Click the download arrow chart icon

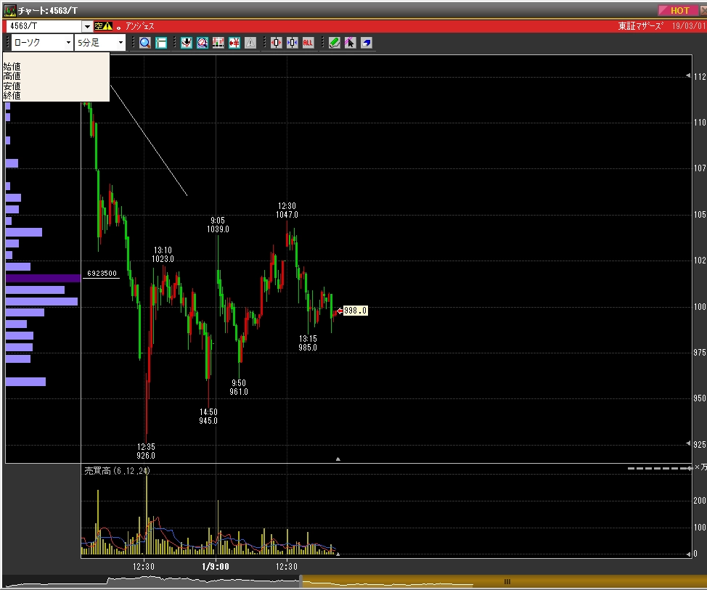(x=187, y=43)
